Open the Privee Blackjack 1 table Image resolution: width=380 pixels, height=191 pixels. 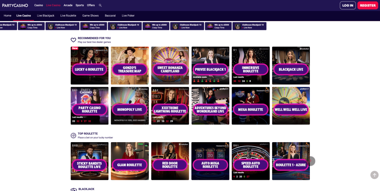210,66
